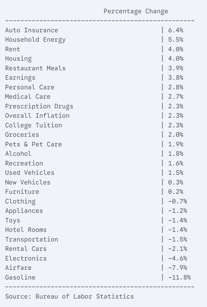
Task: Click the Household Energy label
Action: click(35, 40)
